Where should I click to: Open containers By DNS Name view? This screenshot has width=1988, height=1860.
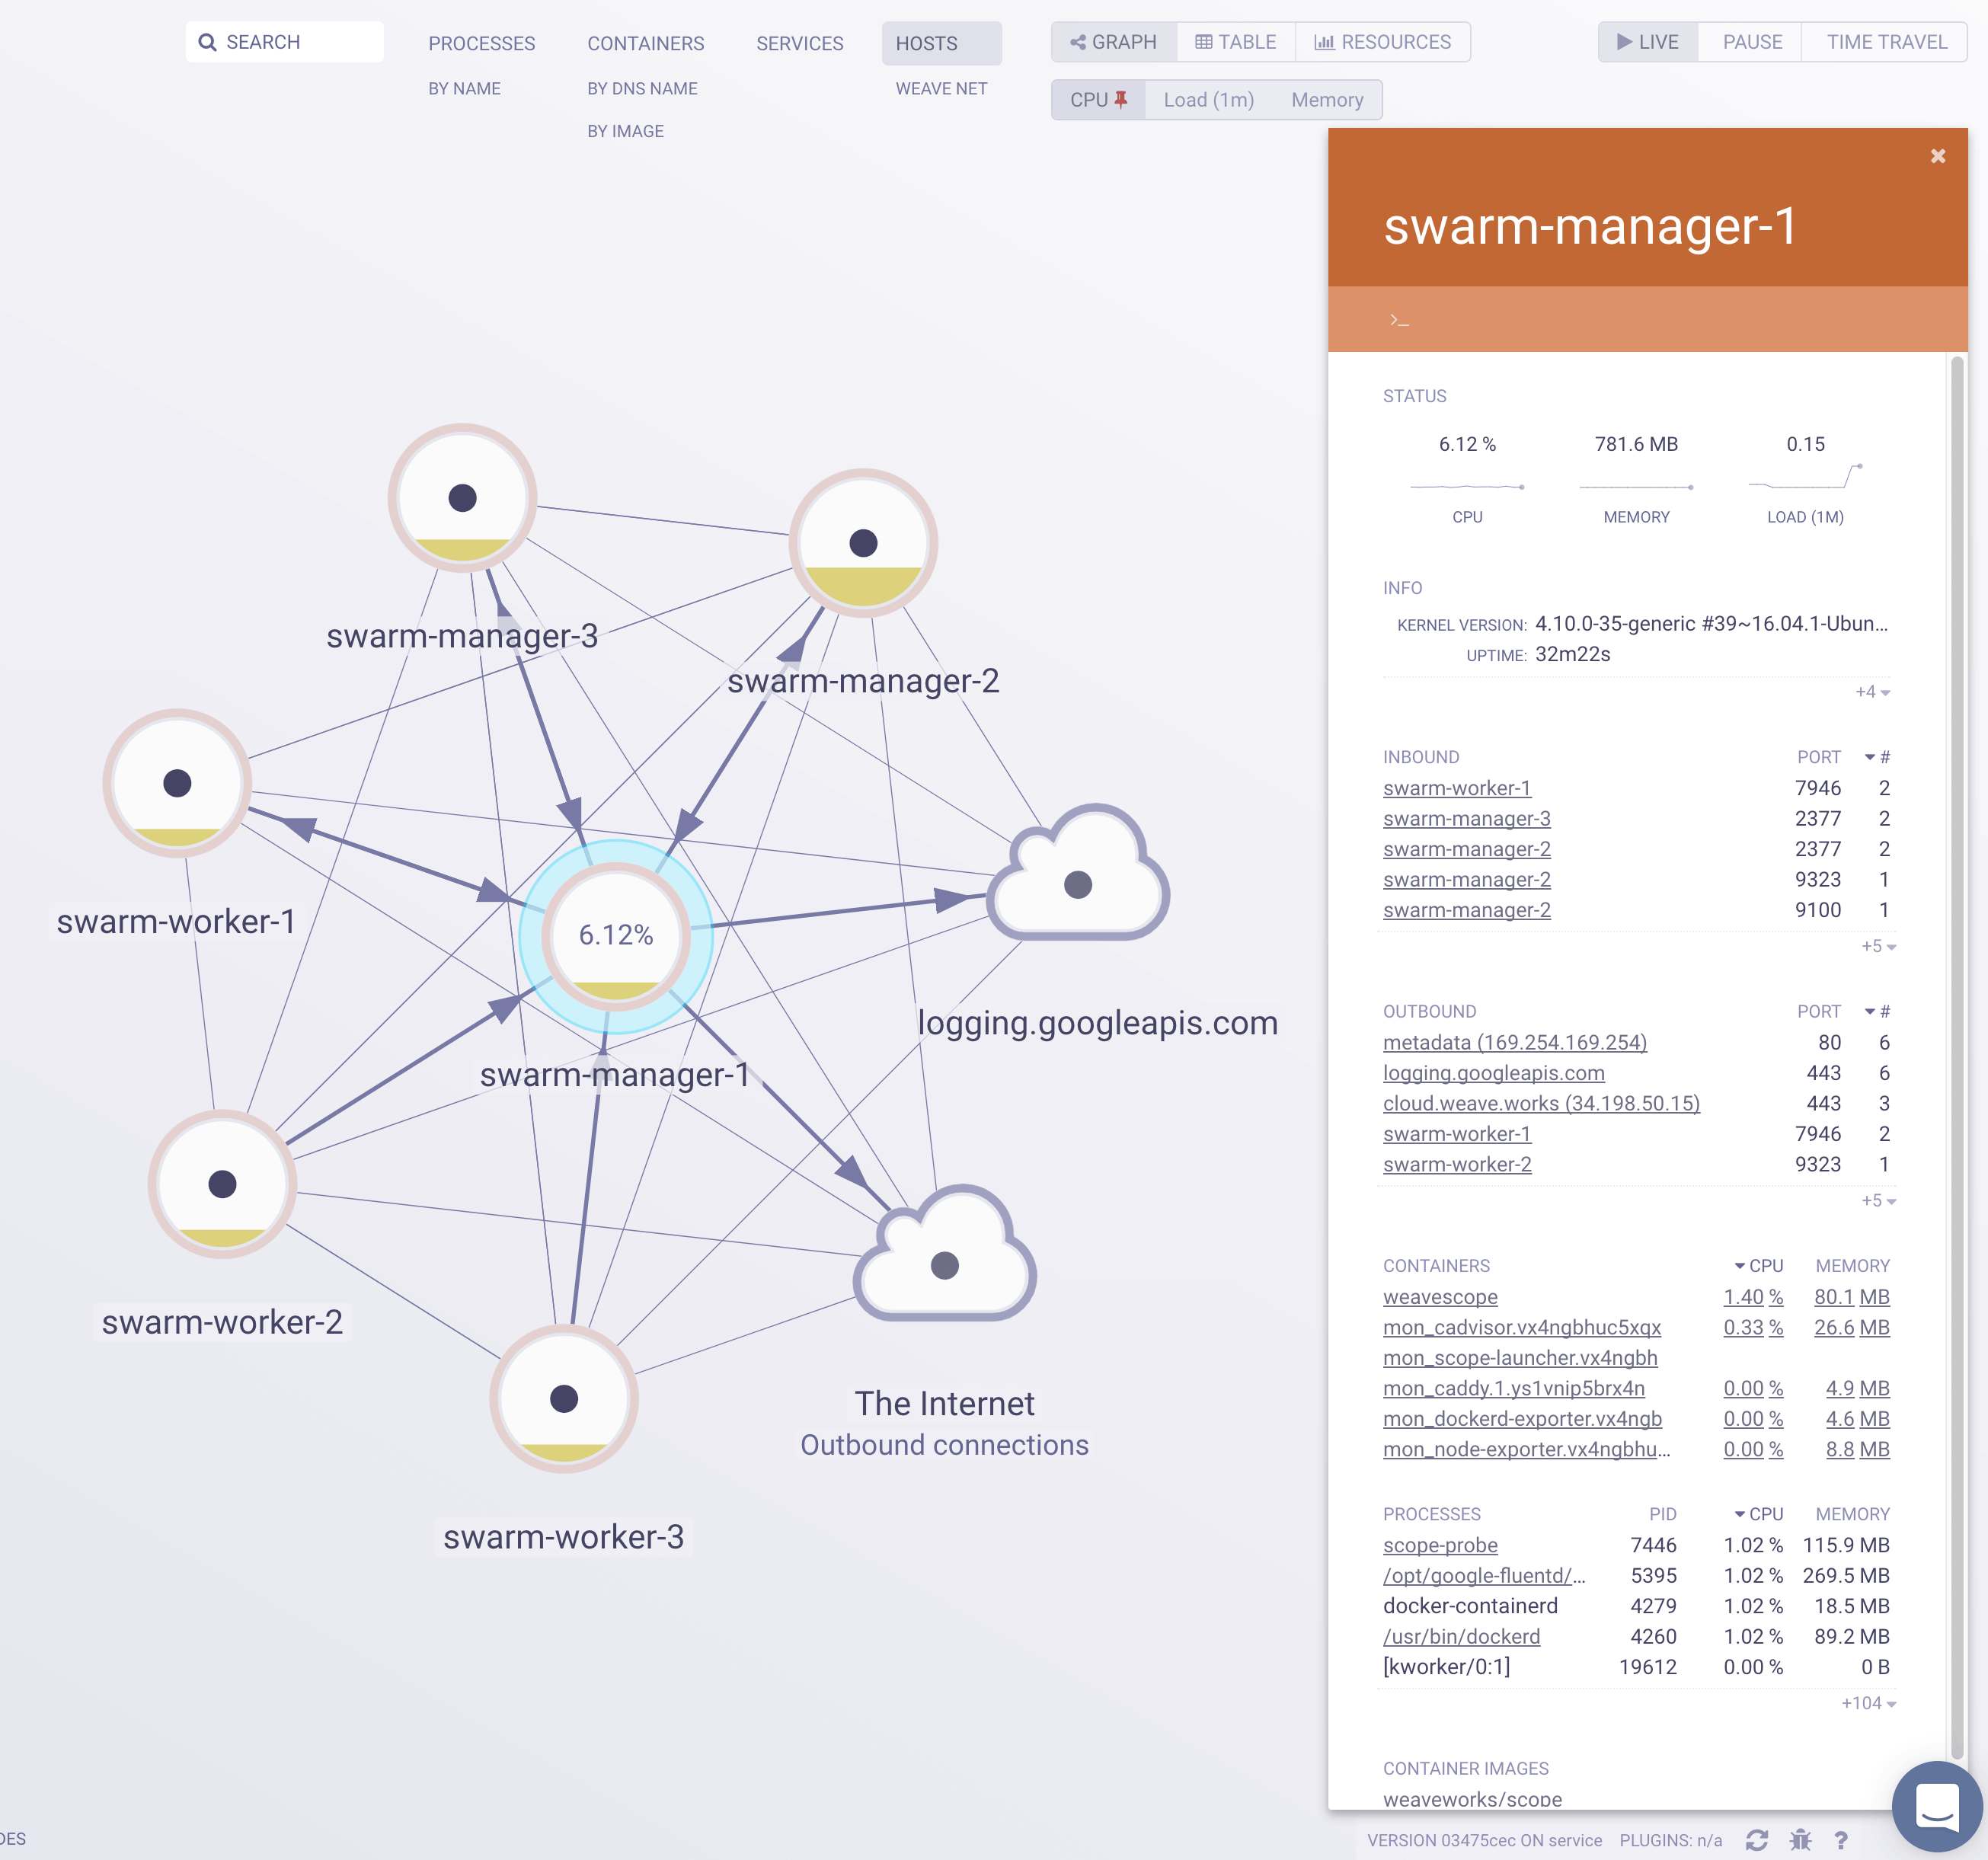click(x=642, y=88)
